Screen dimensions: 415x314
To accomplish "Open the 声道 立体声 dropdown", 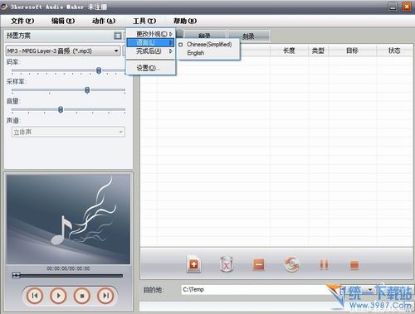I will pyautogui.click(x=68, y=132).
